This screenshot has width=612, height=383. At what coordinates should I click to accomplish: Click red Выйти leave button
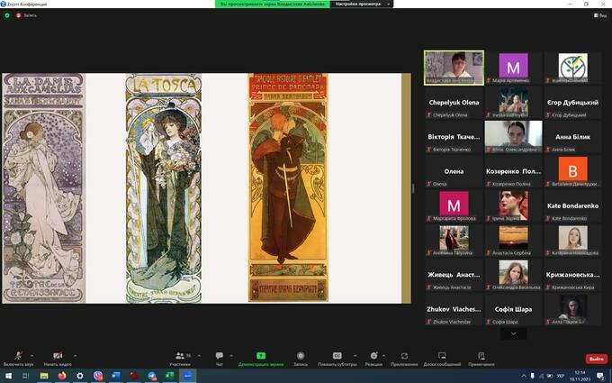point(597,359)
